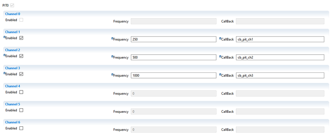The width and height of the screenshot is (333, 136).
Task: Check the Channel 5 Enabled box
Action: coord(21,110)
